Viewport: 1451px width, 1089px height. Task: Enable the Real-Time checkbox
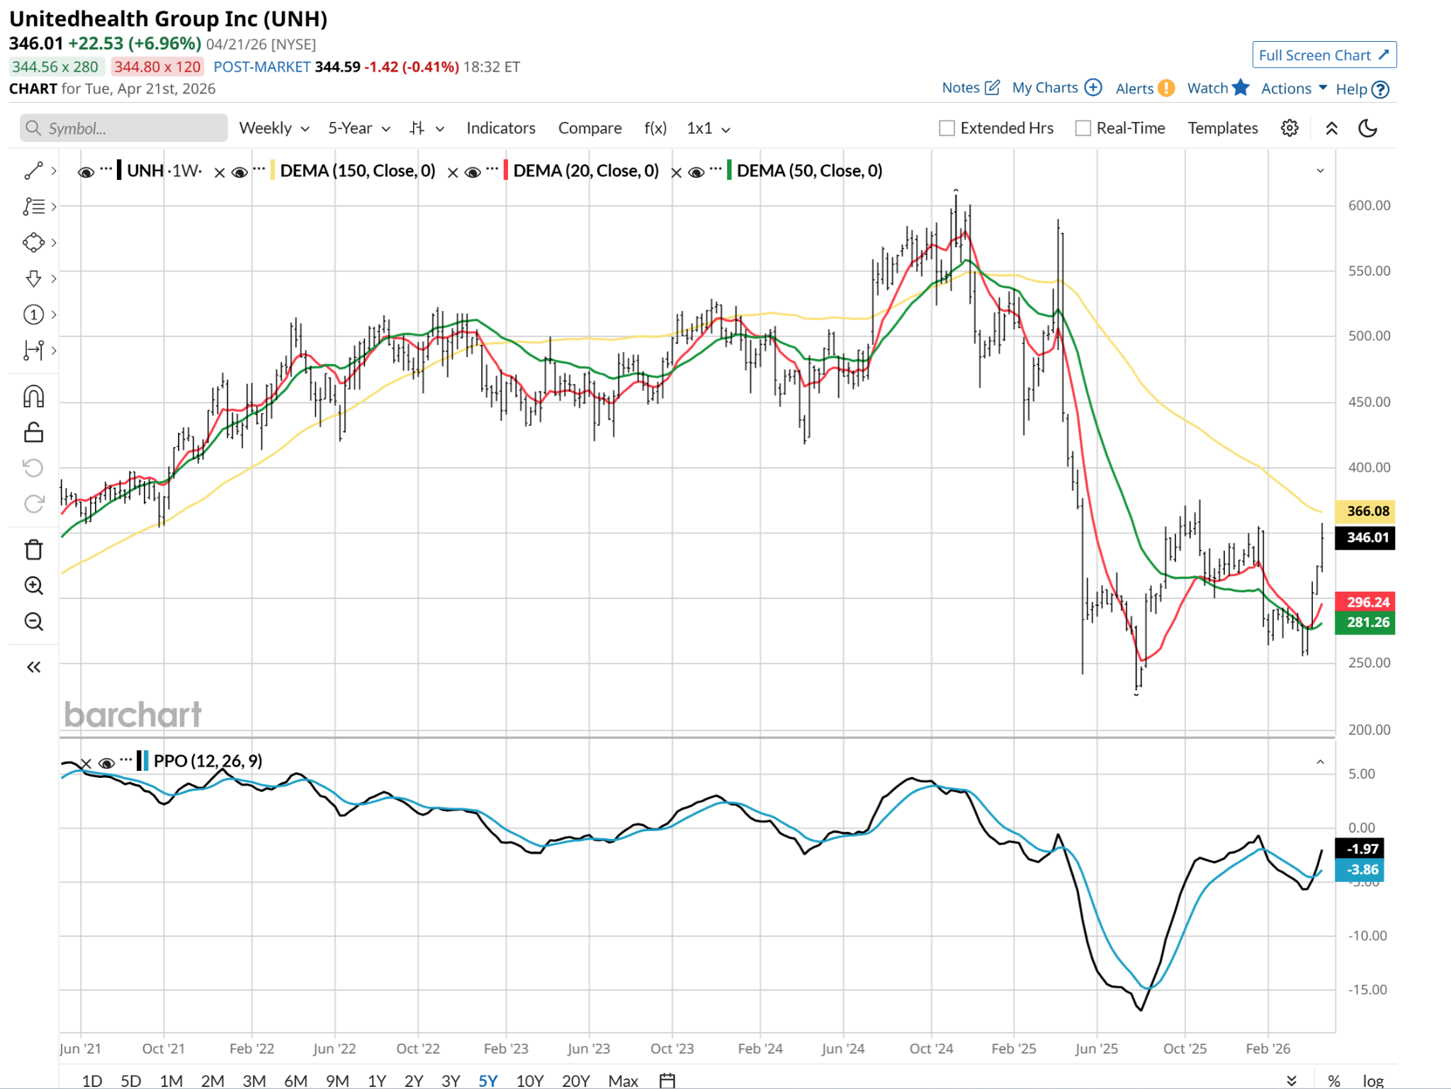coord(1083,128)
